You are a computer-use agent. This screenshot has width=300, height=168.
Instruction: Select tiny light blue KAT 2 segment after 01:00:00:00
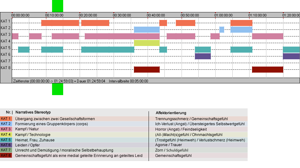point(222,29)
